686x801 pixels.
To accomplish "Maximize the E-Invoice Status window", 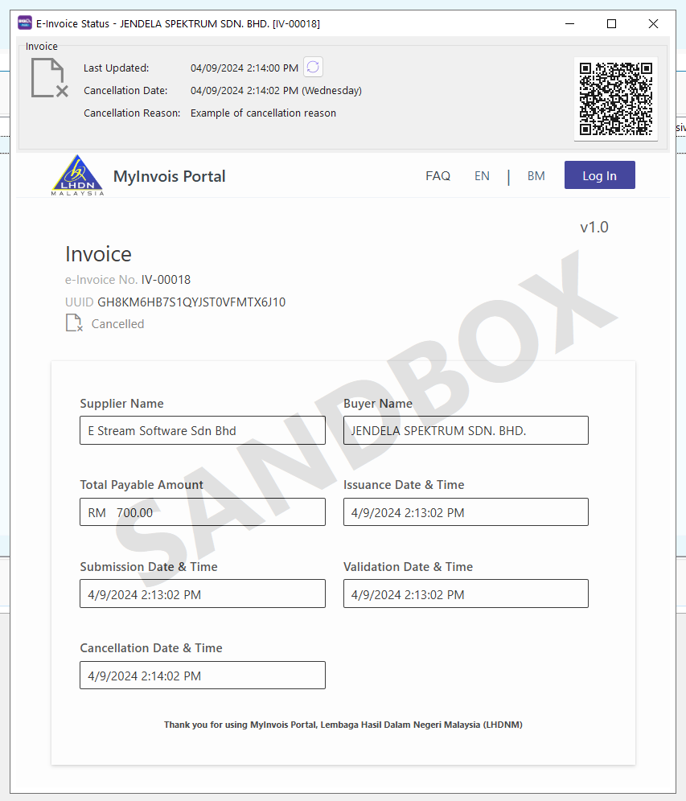I will pyautogui.click(x=611, y=24).
